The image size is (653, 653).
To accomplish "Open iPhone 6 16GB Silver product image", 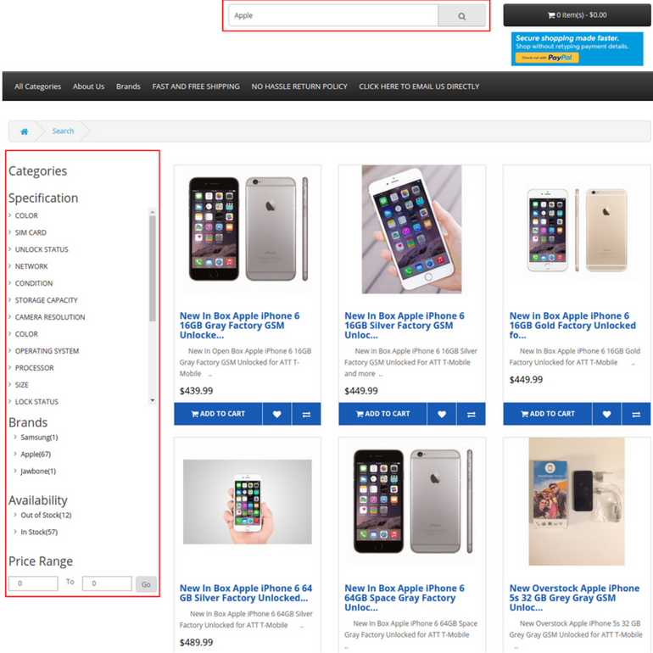I will (x=412, y=230).
